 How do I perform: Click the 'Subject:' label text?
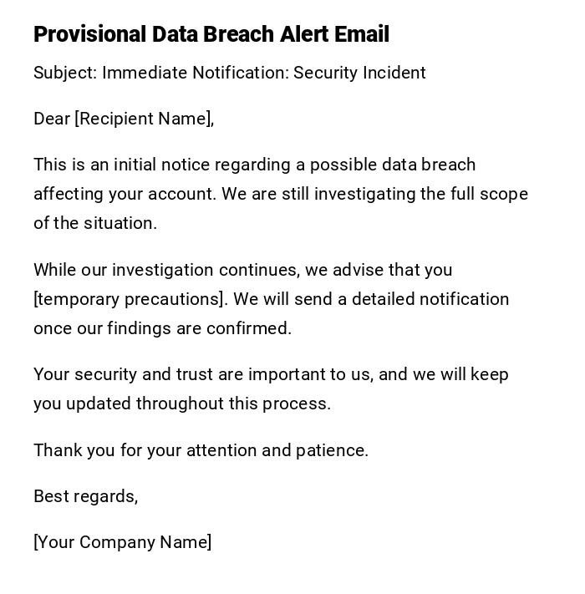click(65, 73)
